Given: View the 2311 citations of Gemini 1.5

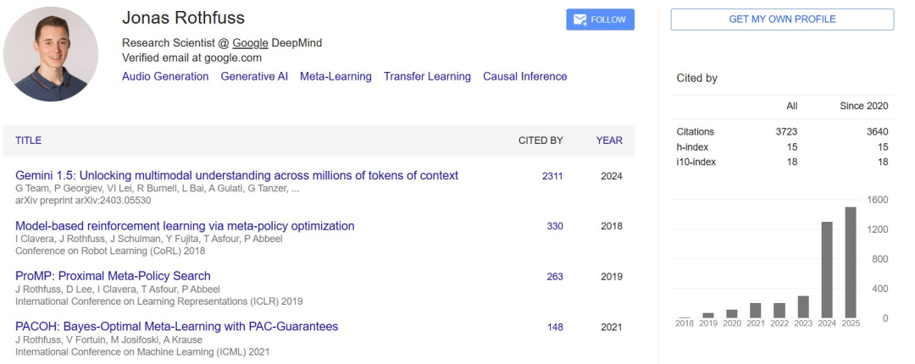Looking at the screenshot, I should 552,176.
